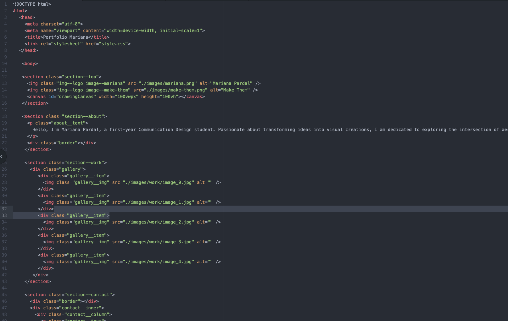508x321 pixels.
Task: Click the 'section--contact' class value
Action: click(88, 295)
